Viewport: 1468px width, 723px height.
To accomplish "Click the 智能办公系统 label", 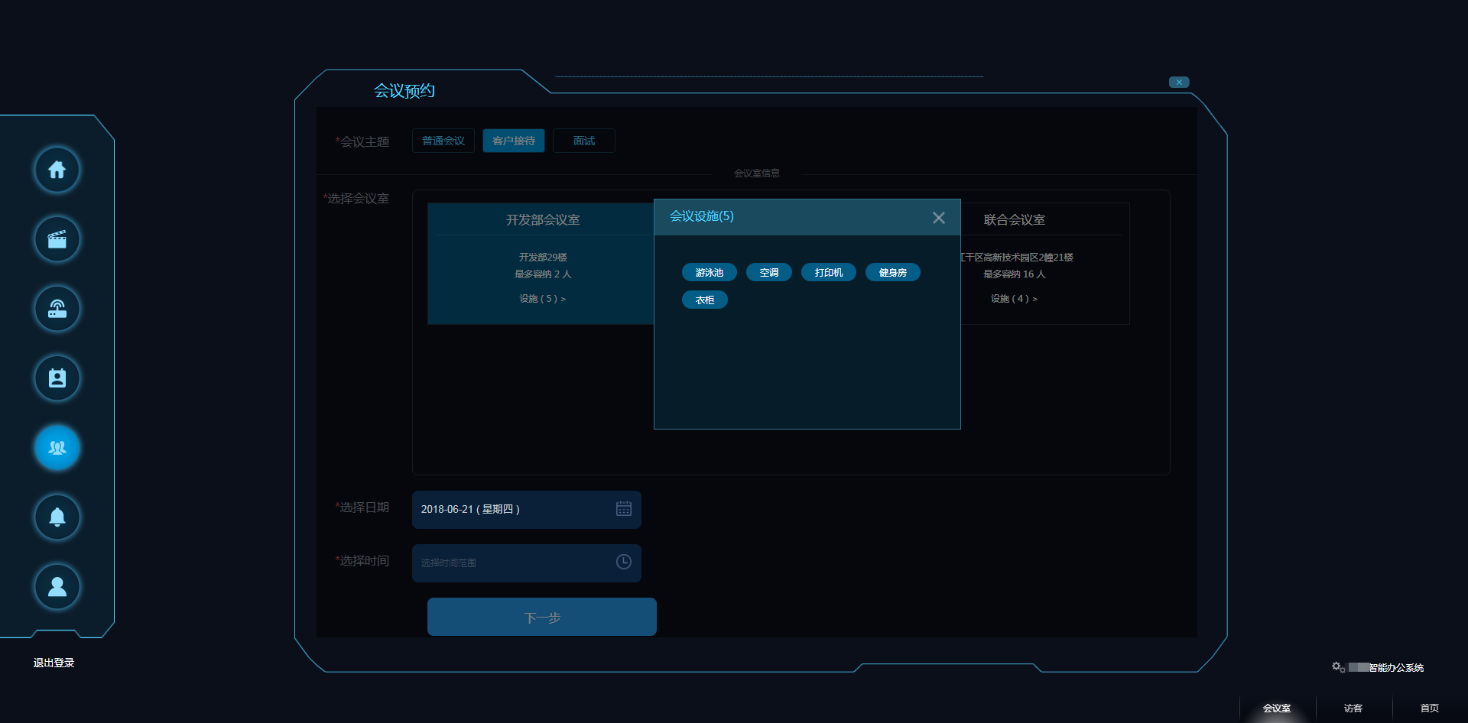I will click(x=1396, y=668).
